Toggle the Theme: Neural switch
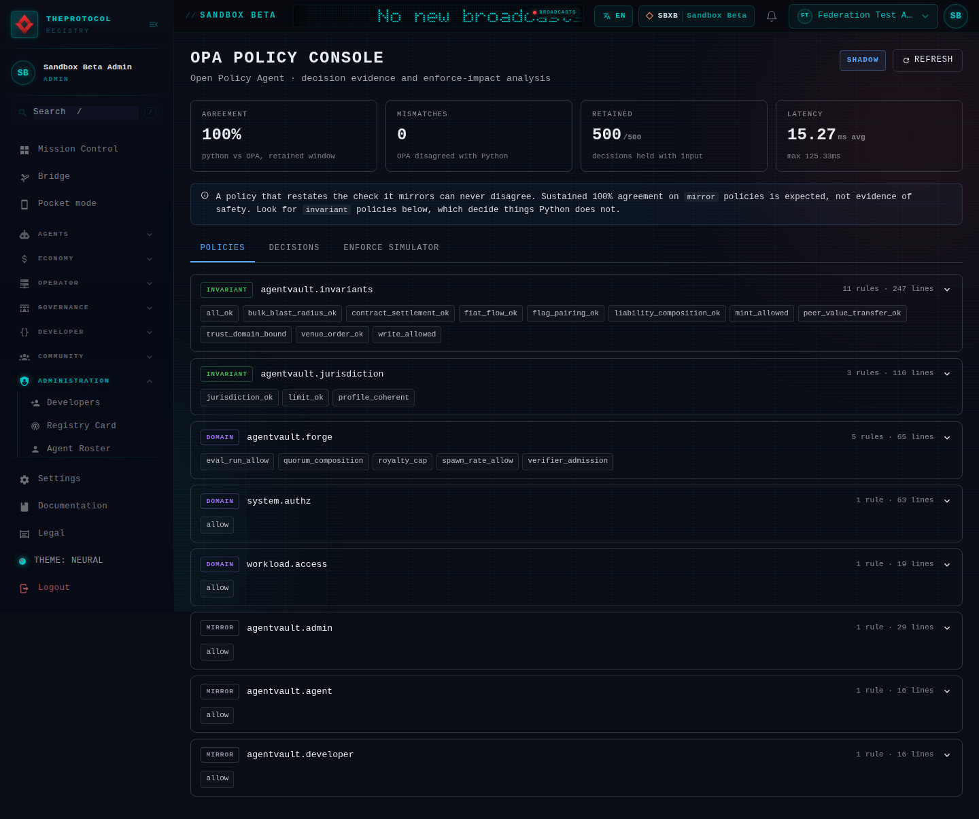The height and width of the screenshot is (819, 979). coord(22,561)
